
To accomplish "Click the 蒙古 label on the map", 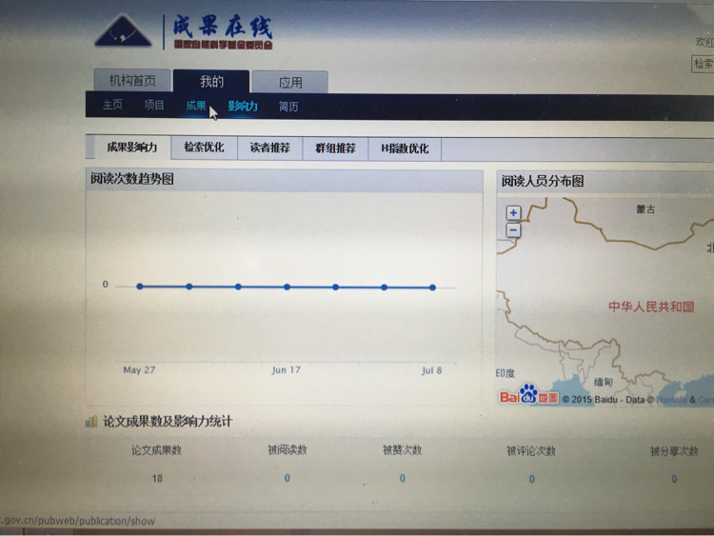I will tap(645, 209).
